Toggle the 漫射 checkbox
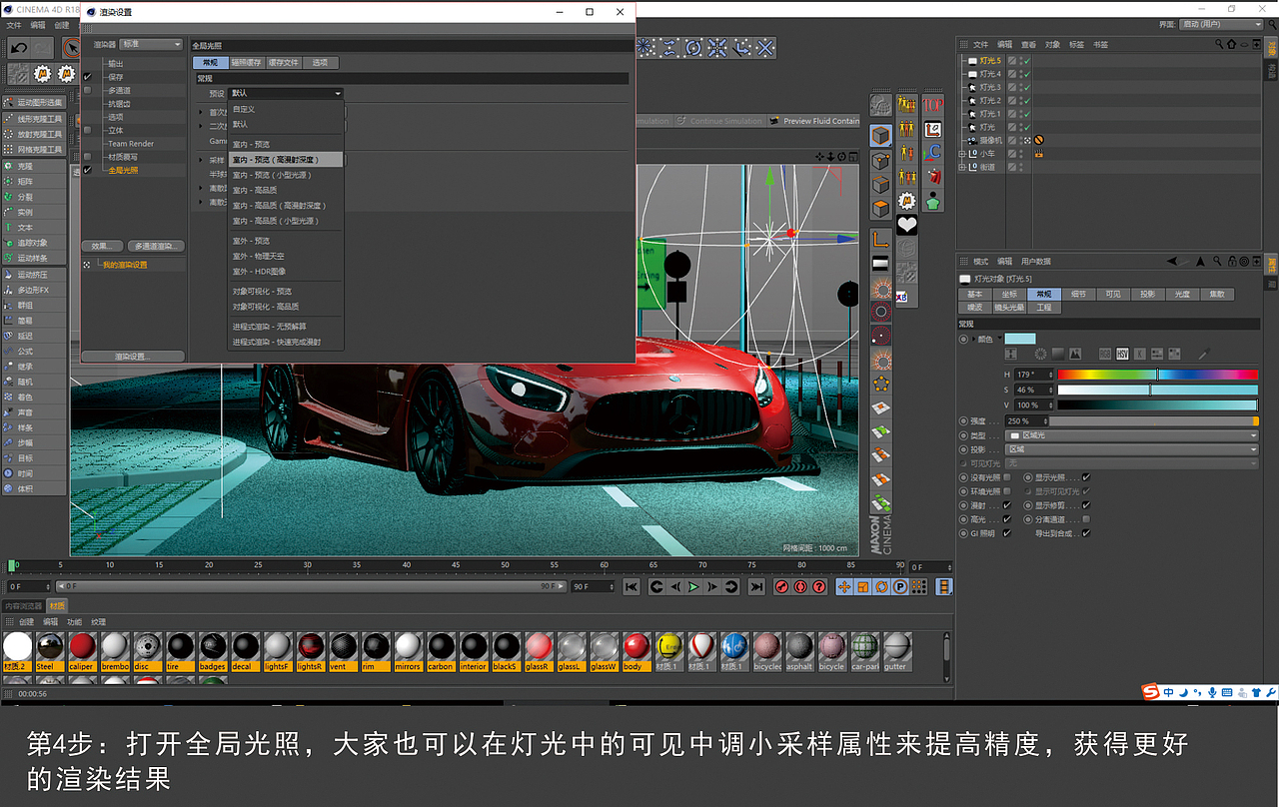This screenshot has width=1279, height=807. click(x=1007, y=505)
